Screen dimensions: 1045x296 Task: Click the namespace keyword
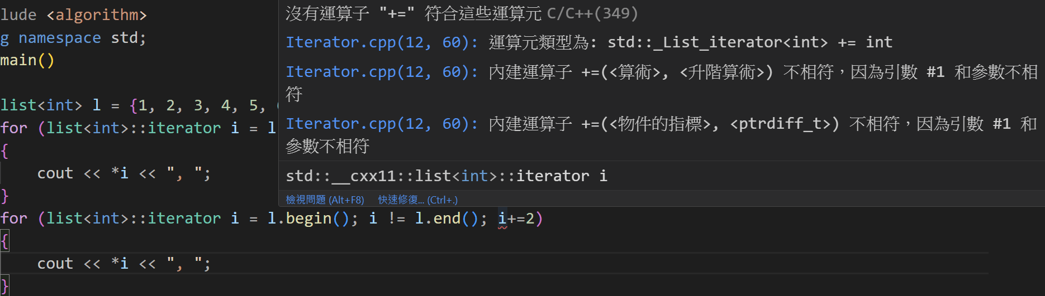pyautogui.click(x=60, y=38)
